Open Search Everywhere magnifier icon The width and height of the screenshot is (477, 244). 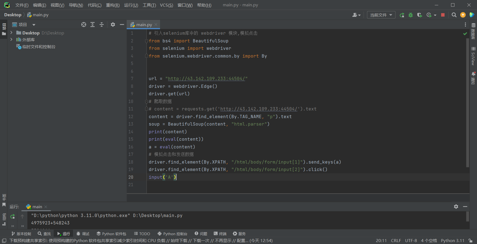click(454, 15)
